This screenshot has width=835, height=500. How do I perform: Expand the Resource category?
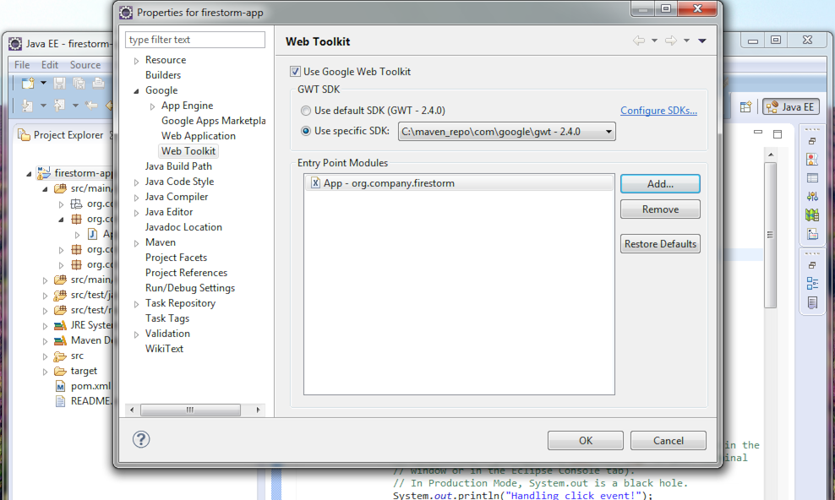[136, 61]
